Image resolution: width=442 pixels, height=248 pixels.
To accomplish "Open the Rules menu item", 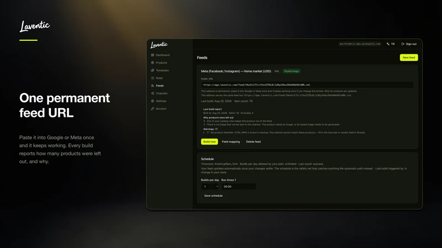I will pyautogui.click(x=159, y=78).
